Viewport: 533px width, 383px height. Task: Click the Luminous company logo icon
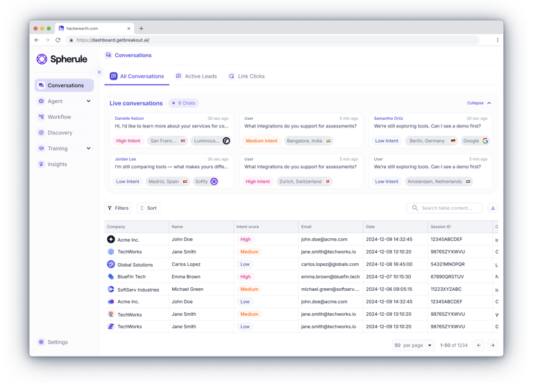[x=226, y=141]
